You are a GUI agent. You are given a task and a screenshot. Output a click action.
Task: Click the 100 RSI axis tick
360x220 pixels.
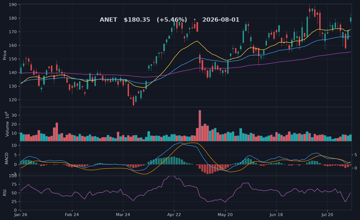pyautogui.click(x=13, y=176)
